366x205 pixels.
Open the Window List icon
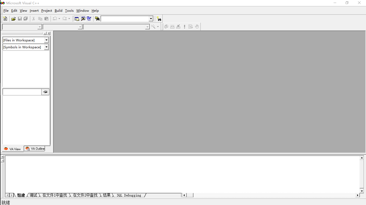click(89, 19)
